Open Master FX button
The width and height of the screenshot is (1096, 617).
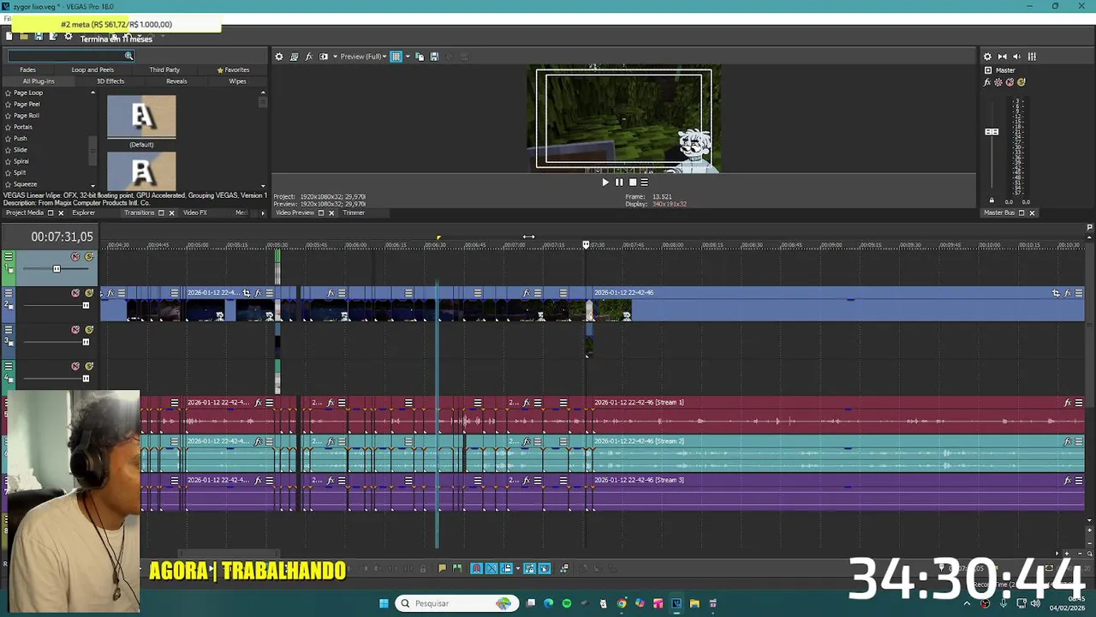(987, 82)
